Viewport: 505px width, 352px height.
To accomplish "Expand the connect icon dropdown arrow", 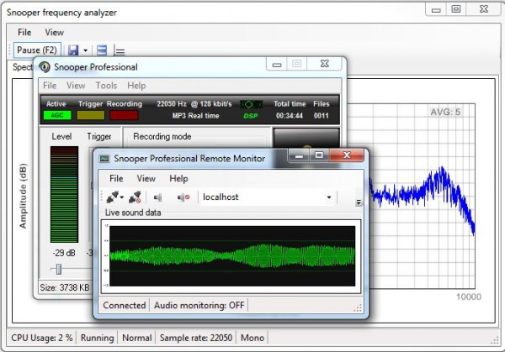I will coord(122,197).
